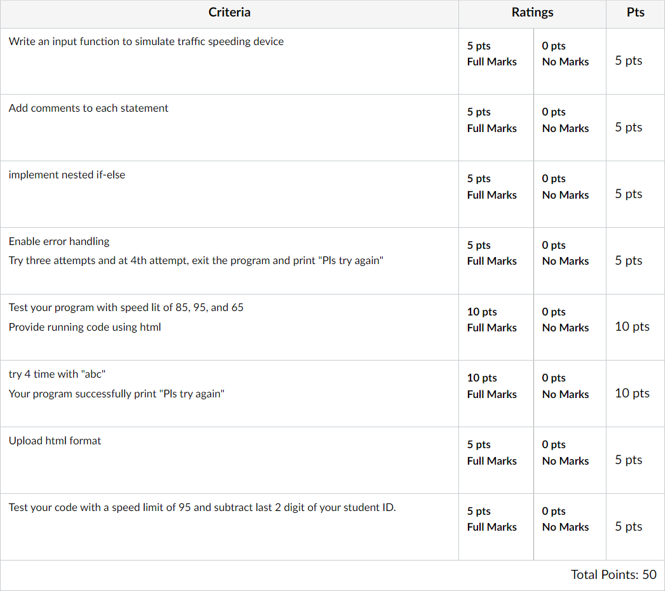Viewport: 665px width, 591px height.
Task: Choose No Marks for Add comments criterion
Action: click(x=570, y=128)
